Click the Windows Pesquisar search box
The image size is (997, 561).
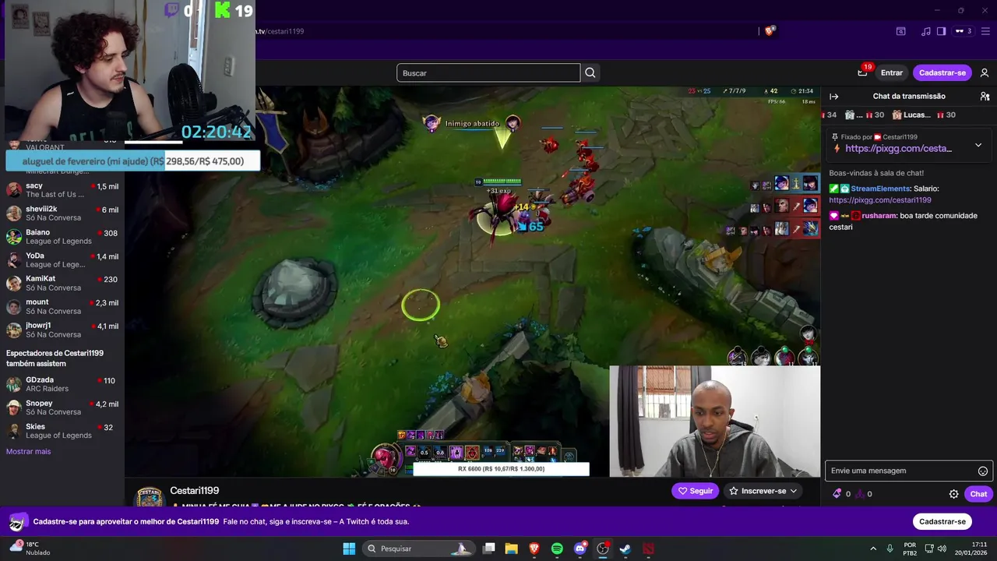click(418, 549)
